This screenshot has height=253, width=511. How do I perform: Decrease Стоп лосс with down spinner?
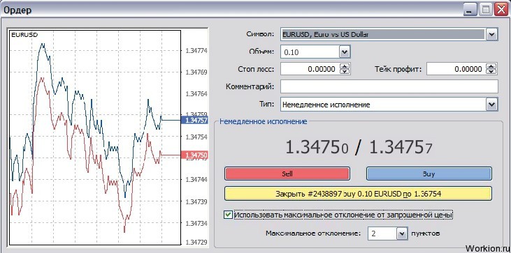click(345, 72)
